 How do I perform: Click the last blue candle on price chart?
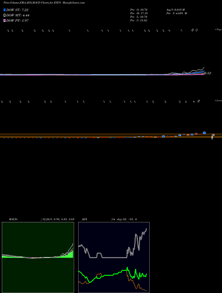204,133
